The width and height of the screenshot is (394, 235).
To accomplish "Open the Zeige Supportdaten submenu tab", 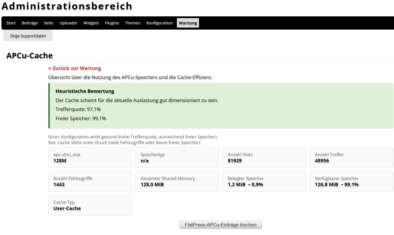I will coord(28,36).
